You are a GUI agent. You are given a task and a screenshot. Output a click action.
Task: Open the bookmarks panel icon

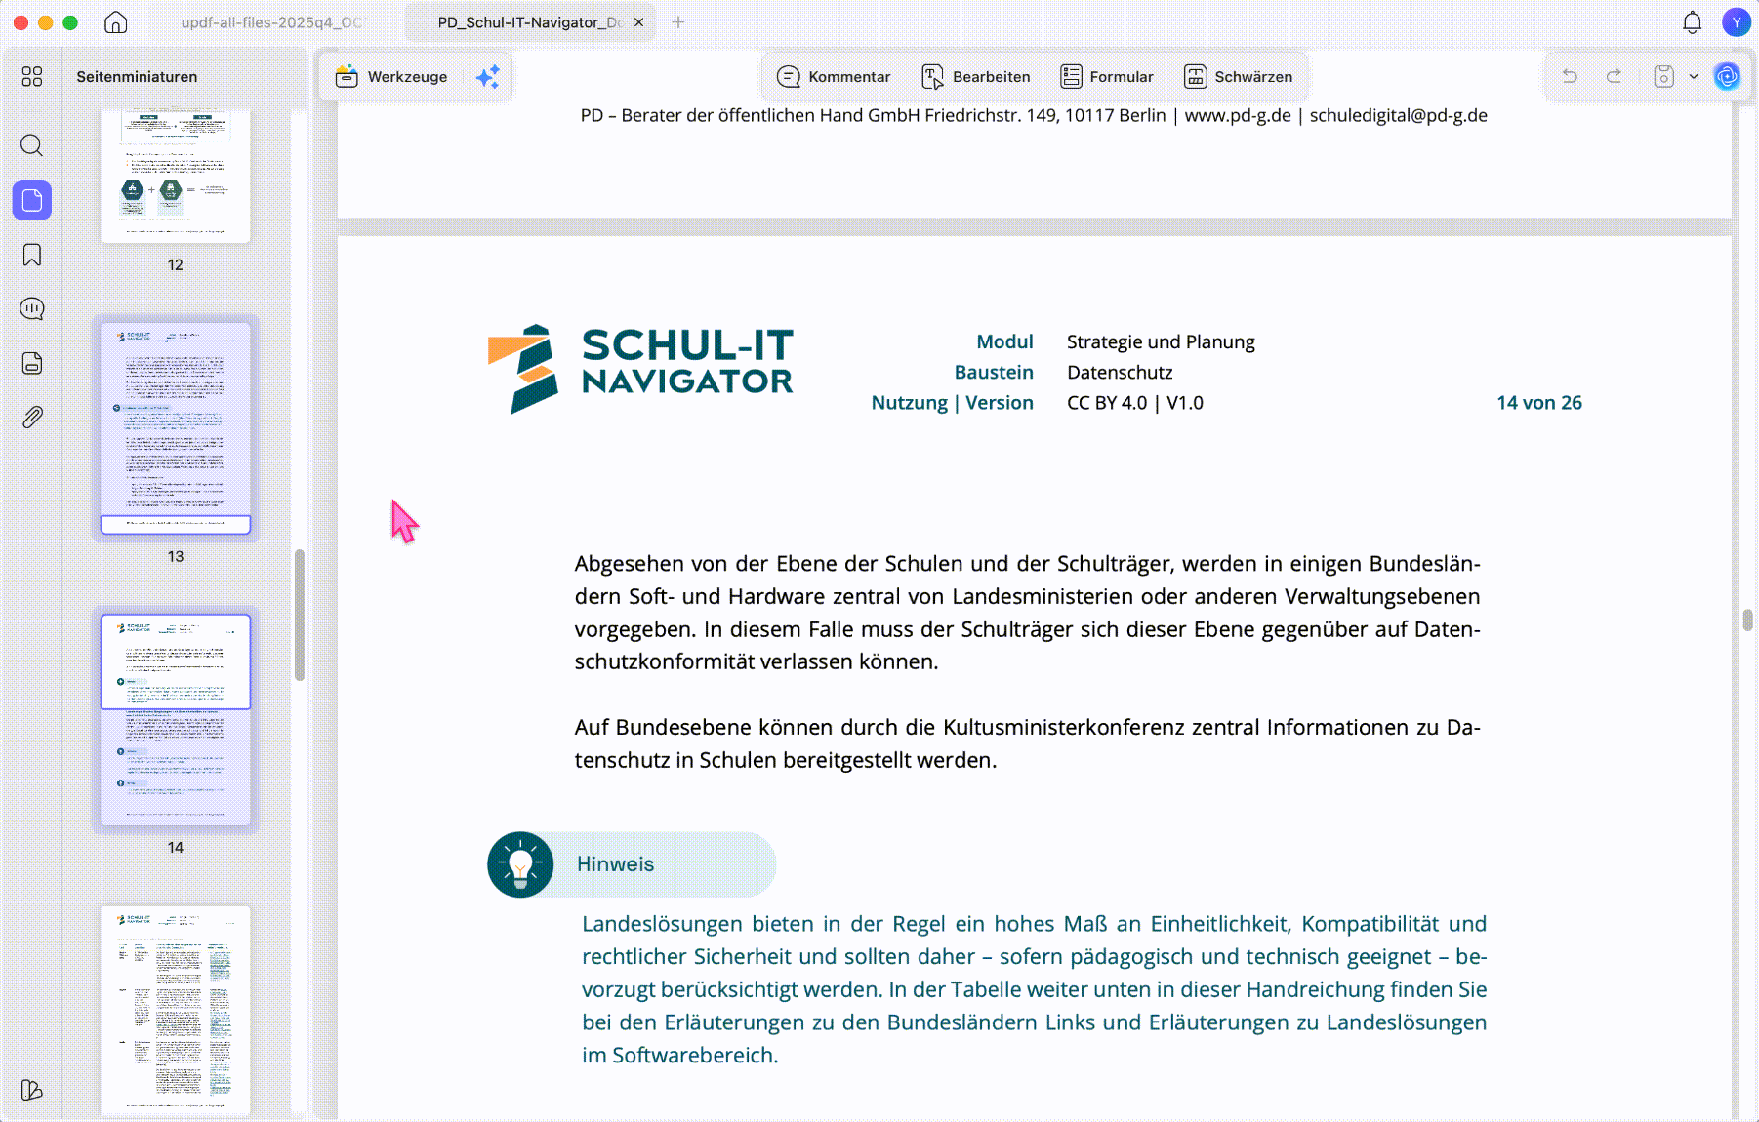click(x=32, y=255)
